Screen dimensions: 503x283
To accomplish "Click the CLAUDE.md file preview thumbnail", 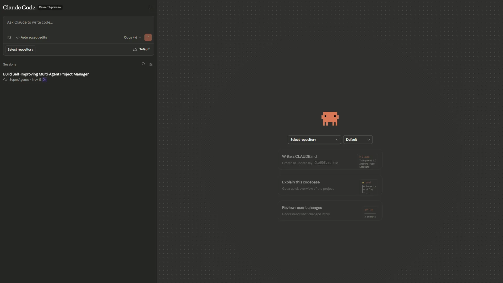I will 368,161.
